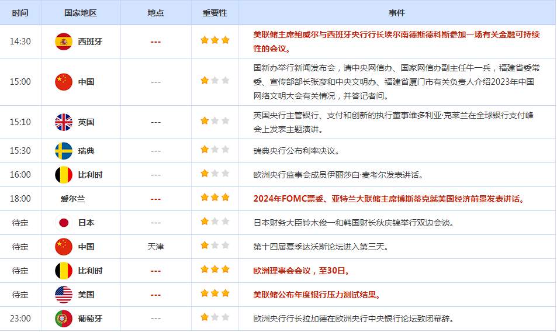The height and width of the screenshot is (332, 557).
Task: Open the 2024年FOMC票委 event link
Action: point(389,199)
